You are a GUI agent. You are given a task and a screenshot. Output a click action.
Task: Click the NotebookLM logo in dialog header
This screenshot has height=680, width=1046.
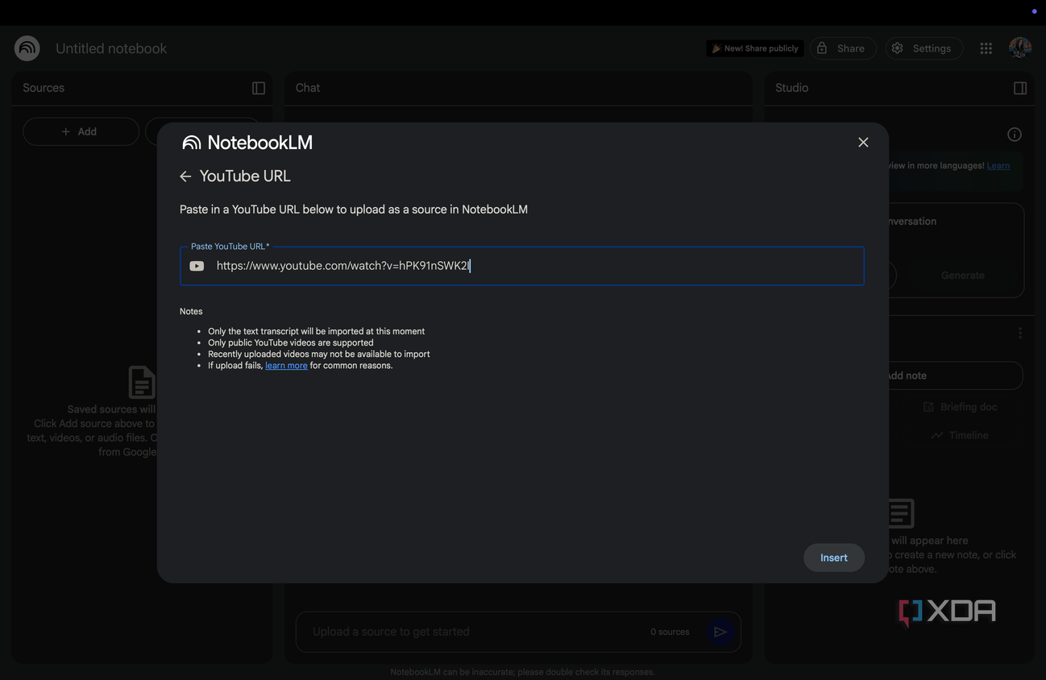pos(247,143)
